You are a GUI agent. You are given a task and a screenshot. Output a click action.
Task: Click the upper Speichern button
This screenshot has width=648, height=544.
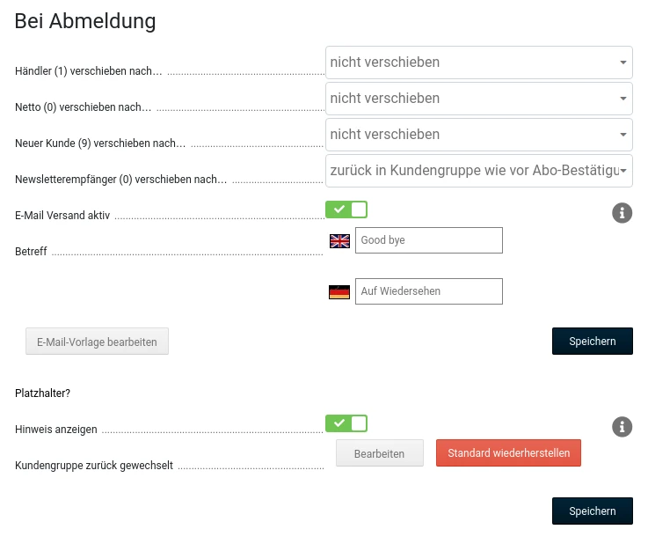click(x=593, y=342)
